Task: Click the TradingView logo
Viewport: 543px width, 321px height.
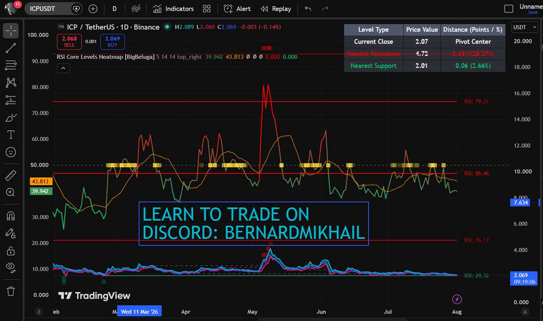Action: (95, 296)
